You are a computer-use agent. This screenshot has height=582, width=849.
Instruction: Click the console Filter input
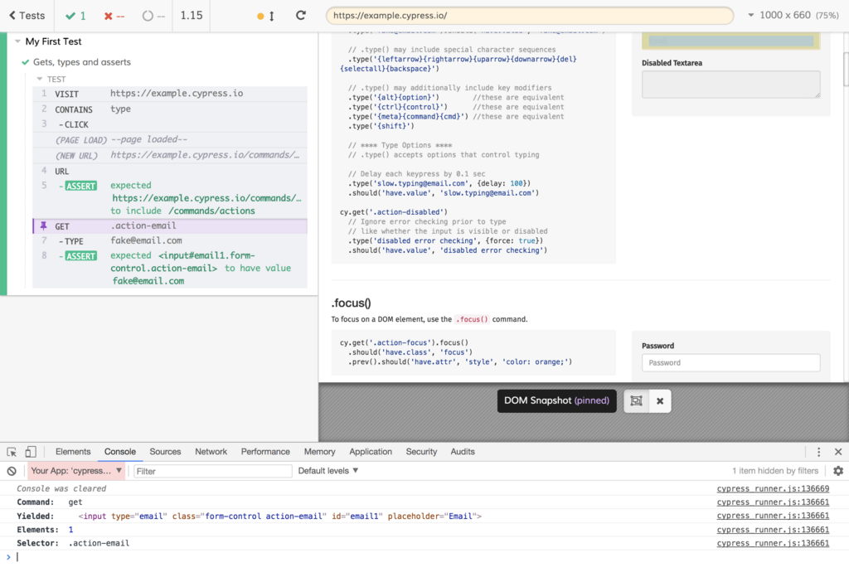click(x=213, y=471)
